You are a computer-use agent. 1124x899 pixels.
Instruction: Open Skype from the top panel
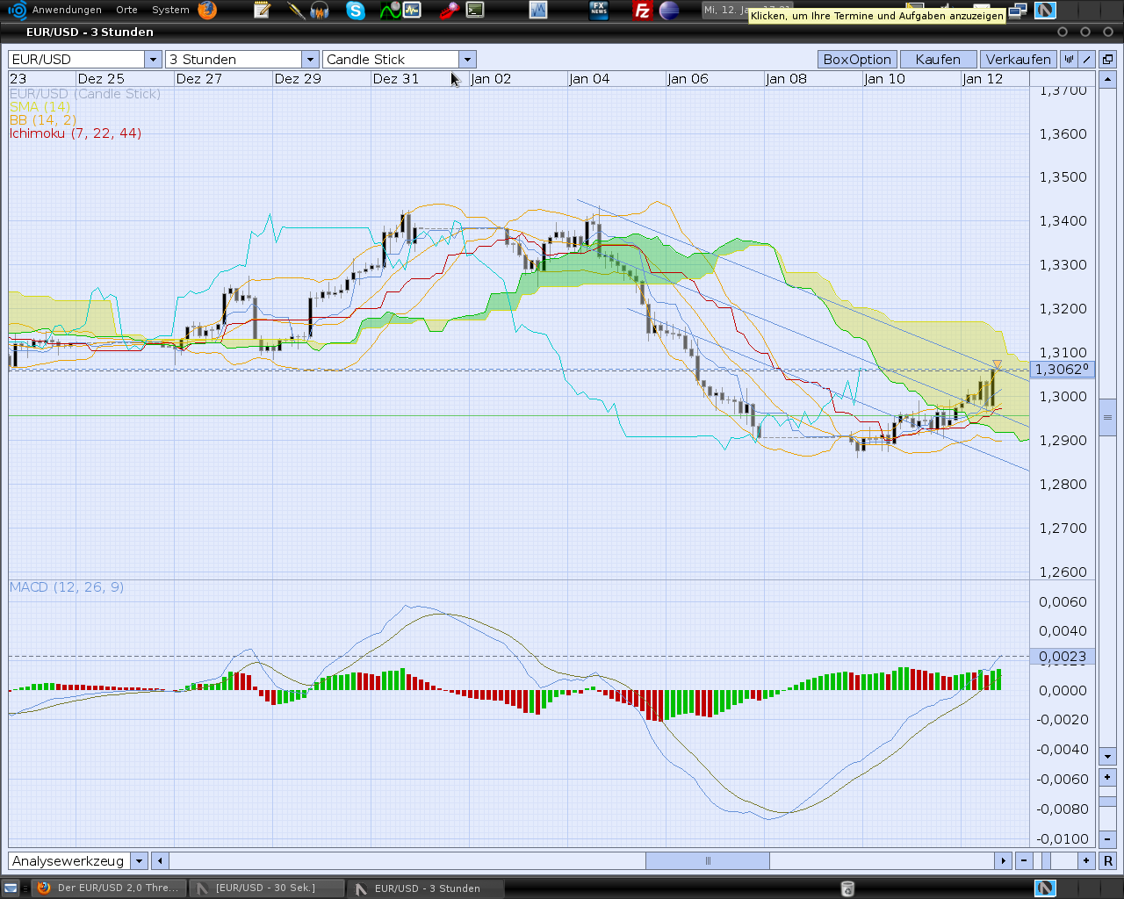click(x=355, y=11)
